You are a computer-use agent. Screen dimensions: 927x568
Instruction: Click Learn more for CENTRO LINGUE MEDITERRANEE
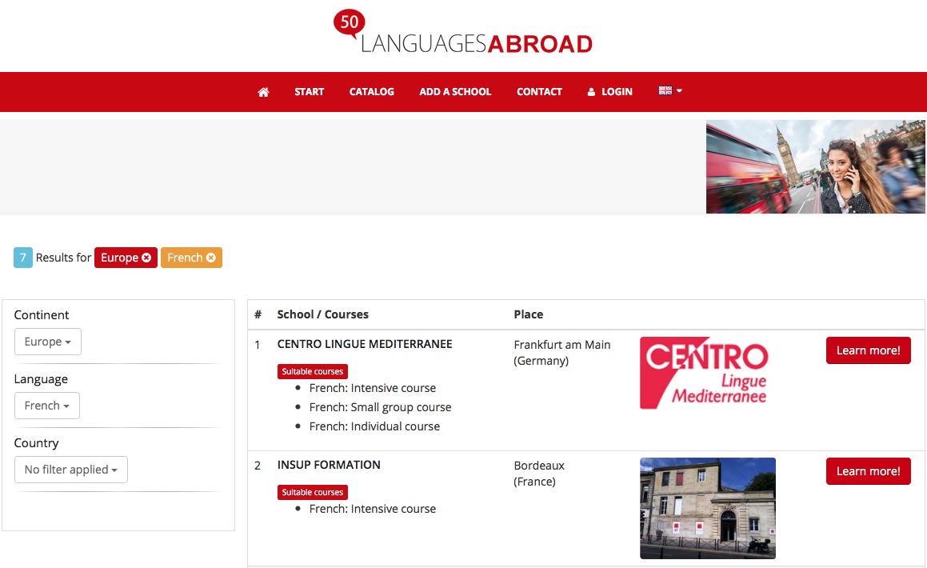click(868, 350)
